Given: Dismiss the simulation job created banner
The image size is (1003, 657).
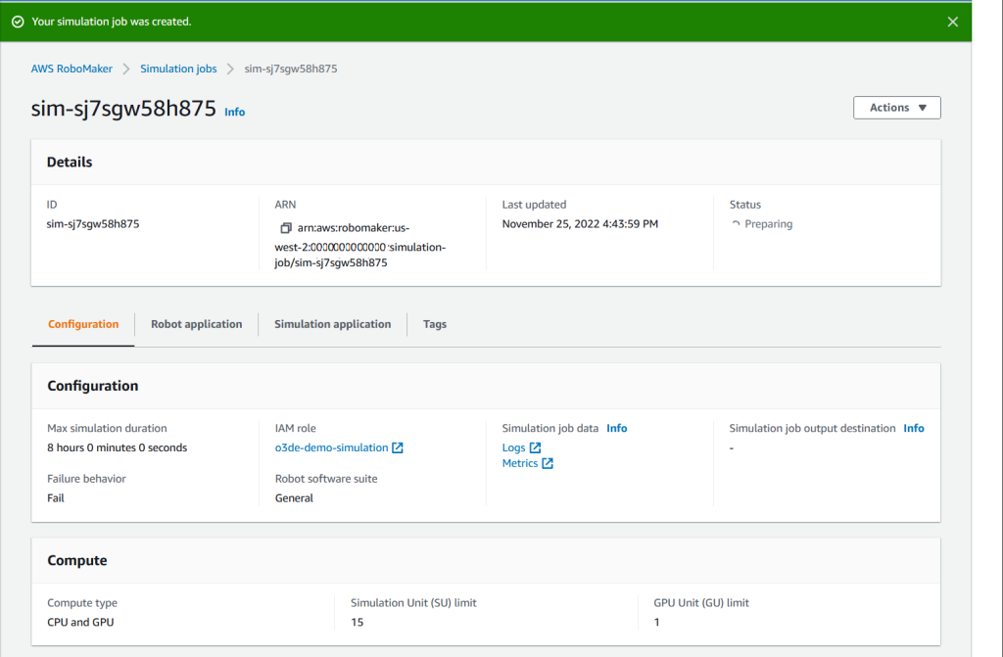Looking at the screenshot, I should coord(952,22).
